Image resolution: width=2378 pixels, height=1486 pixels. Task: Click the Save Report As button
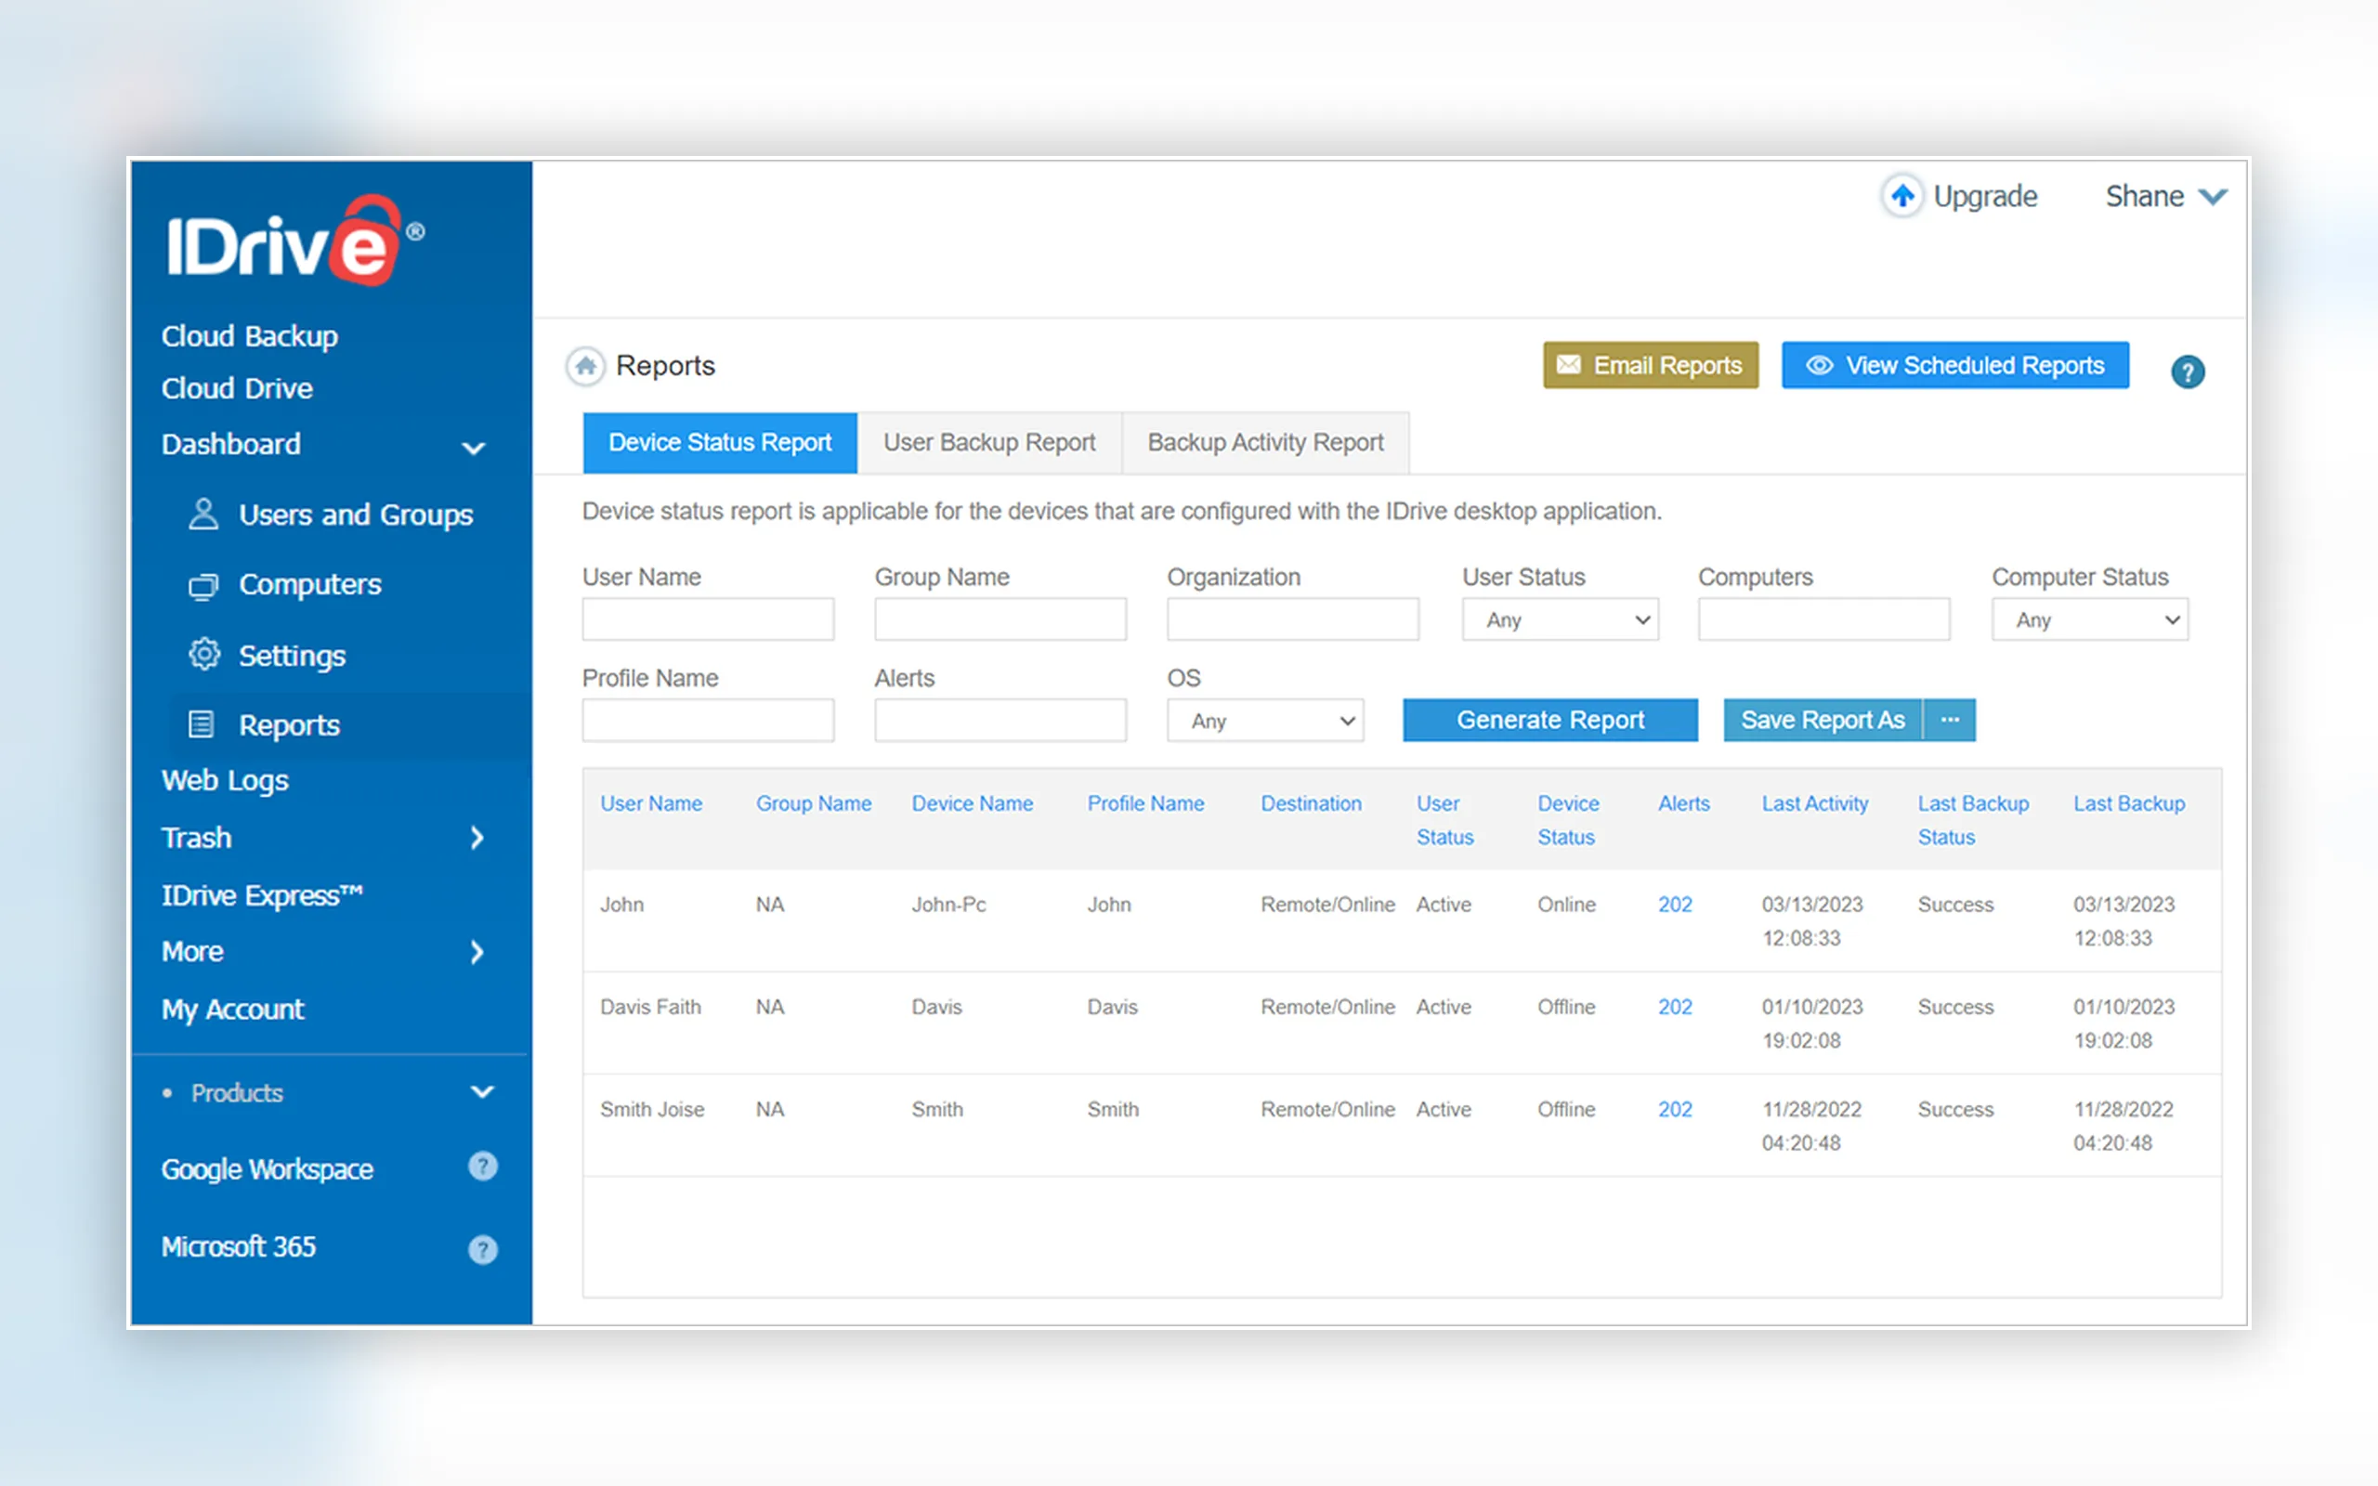1823,721
